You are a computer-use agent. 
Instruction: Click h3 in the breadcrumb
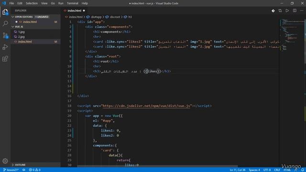(x=130, y=17)
